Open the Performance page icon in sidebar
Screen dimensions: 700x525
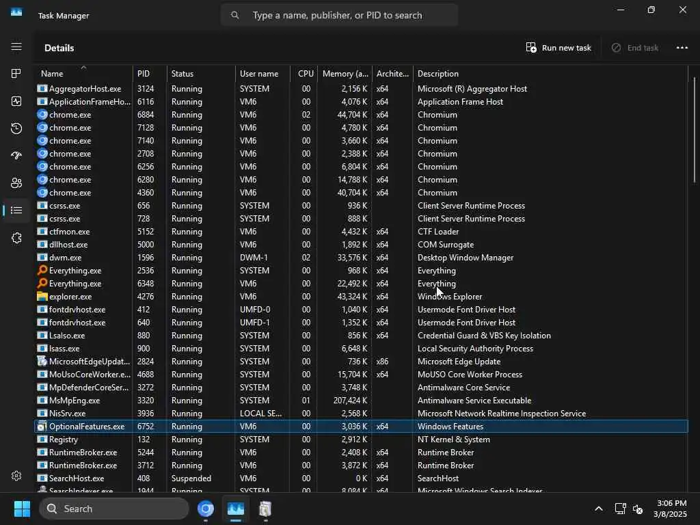coord(16,101)
